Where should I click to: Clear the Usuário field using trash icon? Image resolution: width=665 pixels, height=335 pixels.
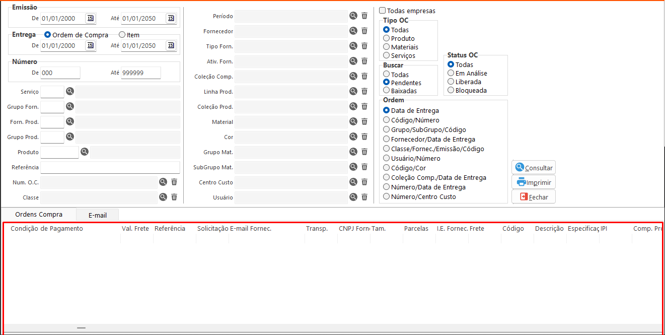click(x=364, y=197)
